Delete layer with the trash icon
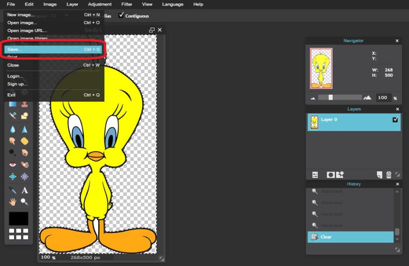Screen dimensions: 409x266 pyautogui.click(x=389, y=174)
